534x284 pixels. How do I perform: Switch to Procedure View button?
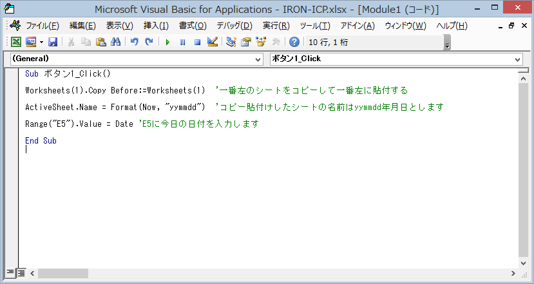tap(10, 272)
